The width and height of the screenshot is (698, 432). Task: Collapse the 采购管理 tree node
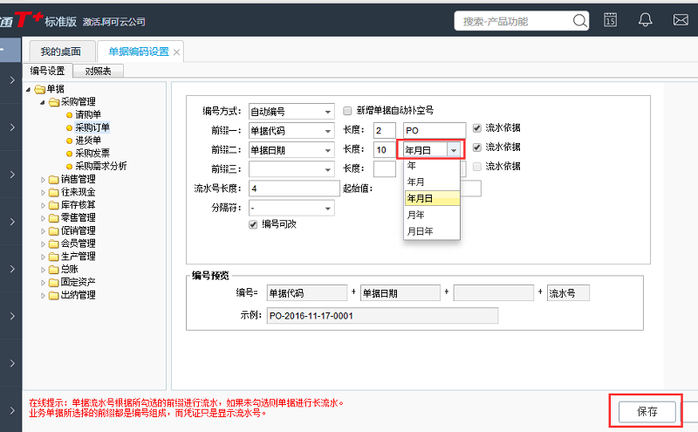pos(43,102)
